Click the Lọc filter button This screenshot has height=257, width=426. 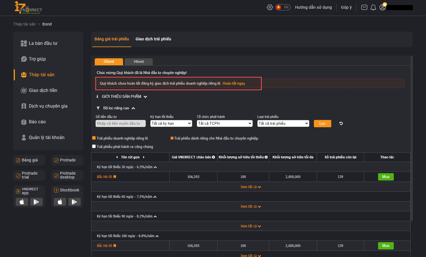pos(323,124)
